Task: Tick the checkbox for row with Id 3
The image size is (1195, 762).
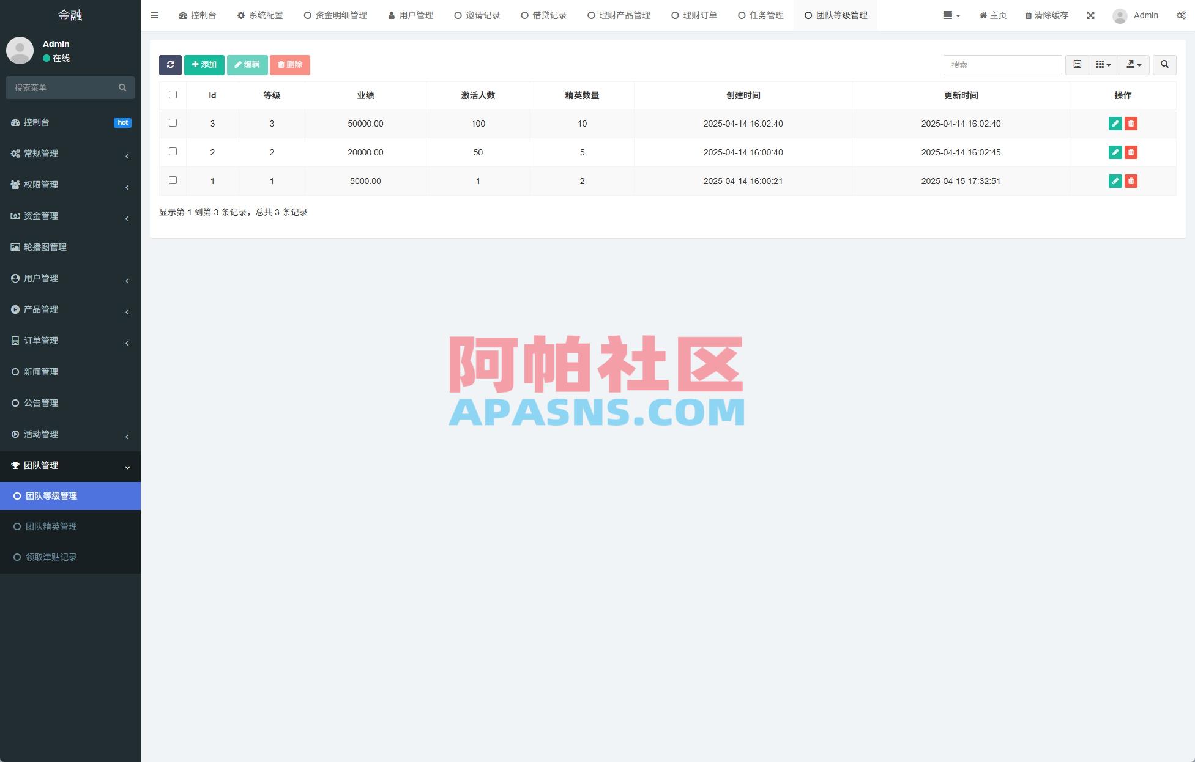Action: click(x=173, y=122)
